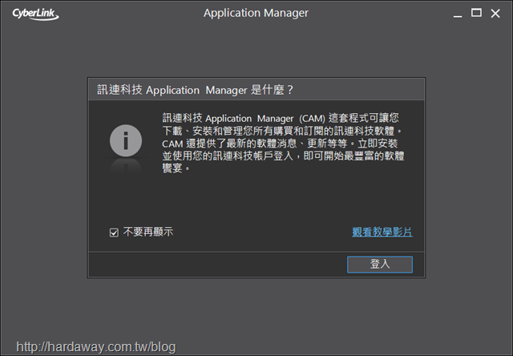Minimize the Application Manager window
The height and width of the screenshot is (356, 513).
(x=458, y=14)
